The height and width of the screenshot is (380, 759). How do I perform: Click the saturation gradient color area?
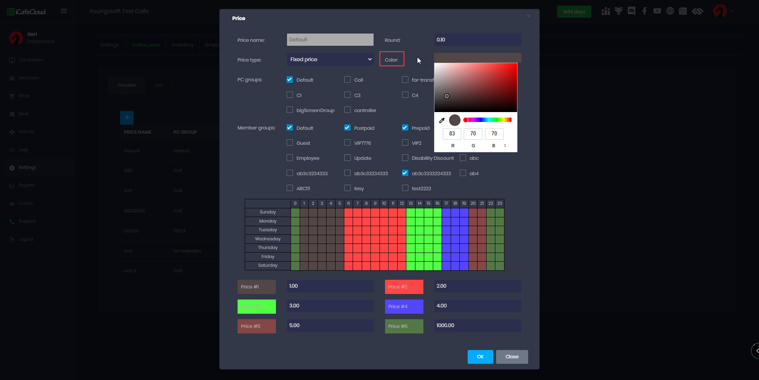[476, 88]
